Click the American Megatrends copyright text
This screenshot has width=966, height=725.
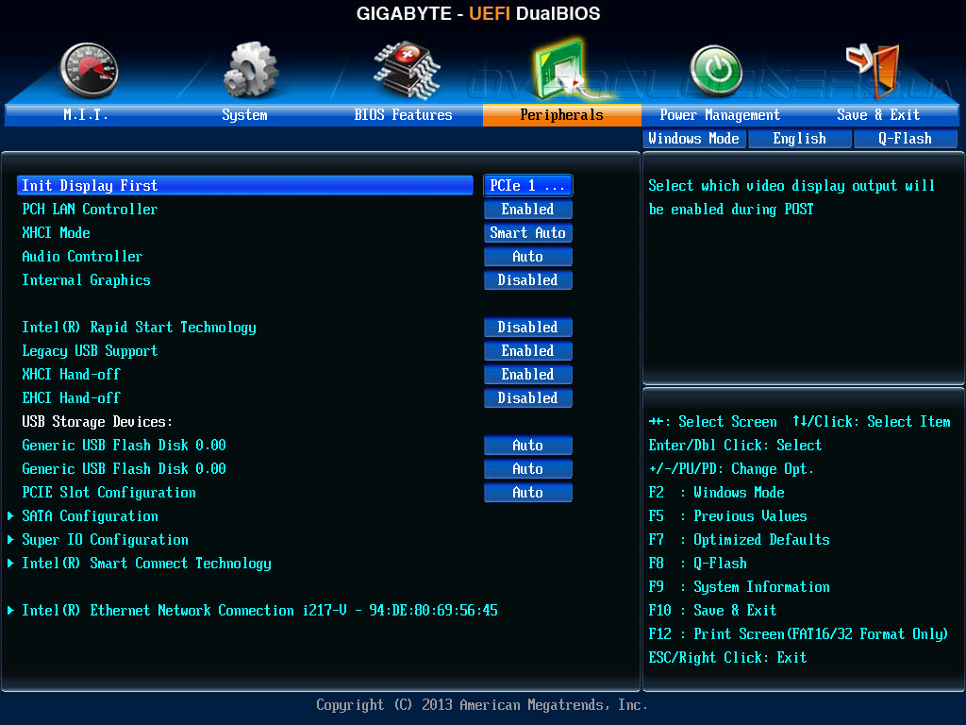[482, 704]
